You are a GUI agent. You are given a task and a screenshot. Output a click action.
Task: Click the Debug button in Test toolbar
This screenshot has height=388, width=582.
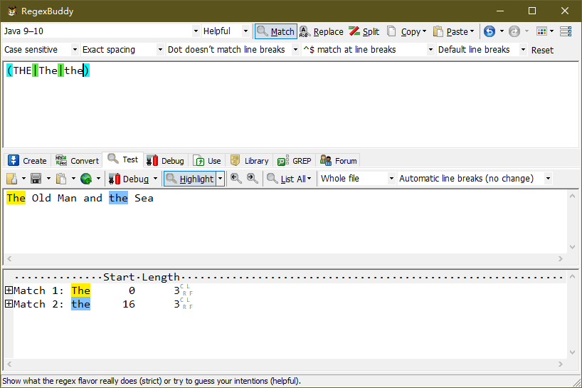tap(129, 179)
